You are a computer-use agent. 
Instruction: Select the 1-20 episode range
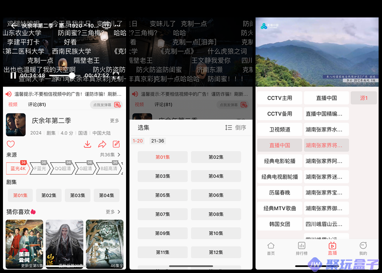tap(138, 141)
